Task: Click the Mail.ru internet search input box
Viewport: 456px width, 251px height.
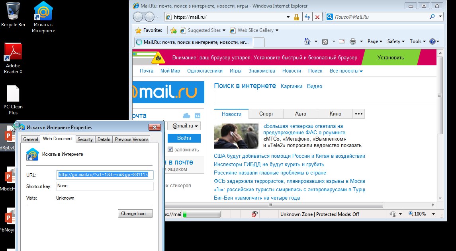Action: [x=325, y=97]
